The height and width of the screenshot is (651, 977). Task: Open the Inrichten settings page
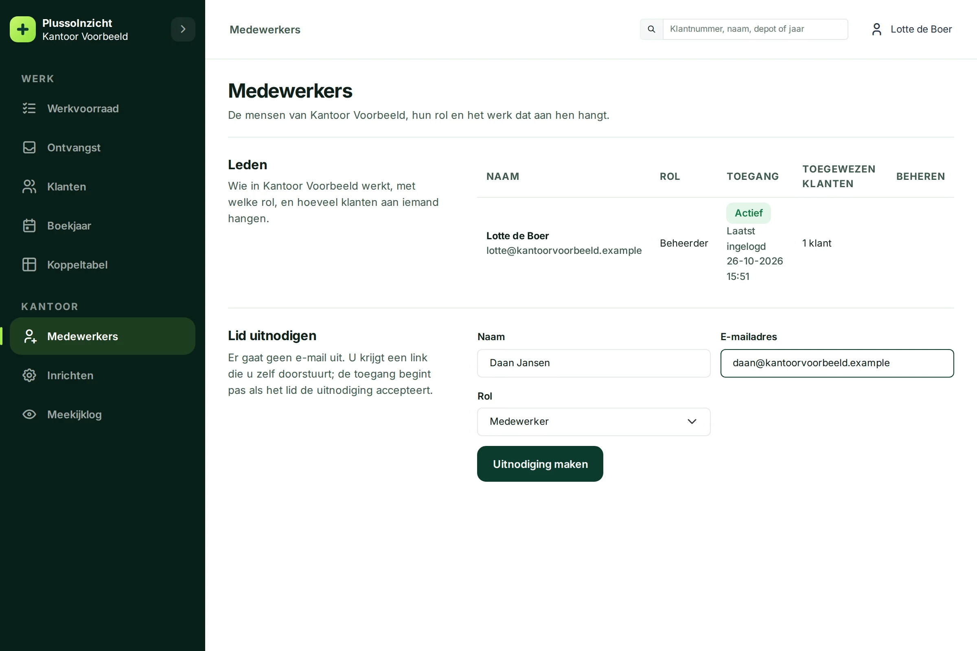pos(103,375)
